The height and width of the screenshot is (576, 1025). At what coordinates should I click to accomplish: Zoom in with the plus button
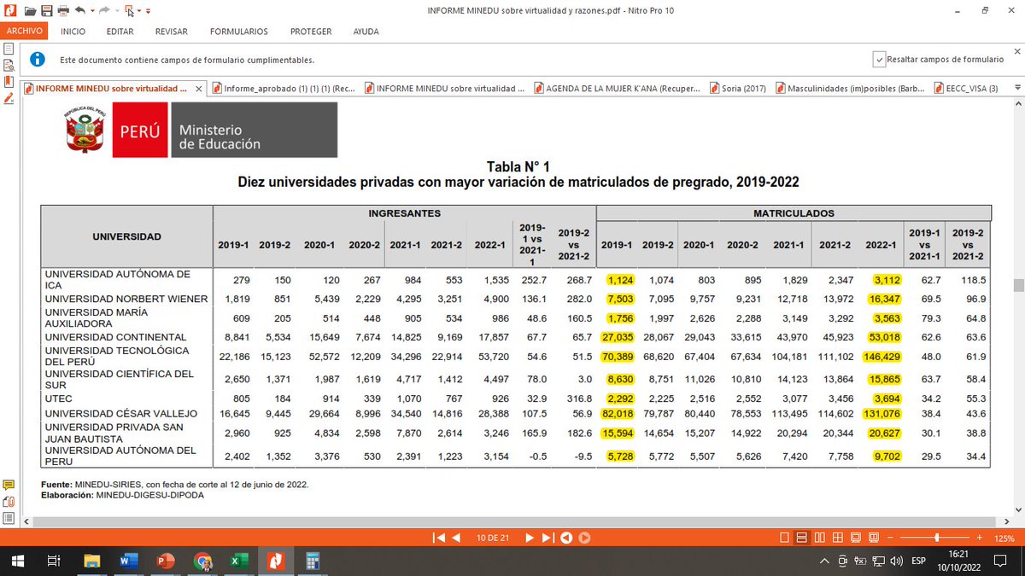[x=980, y=538]
